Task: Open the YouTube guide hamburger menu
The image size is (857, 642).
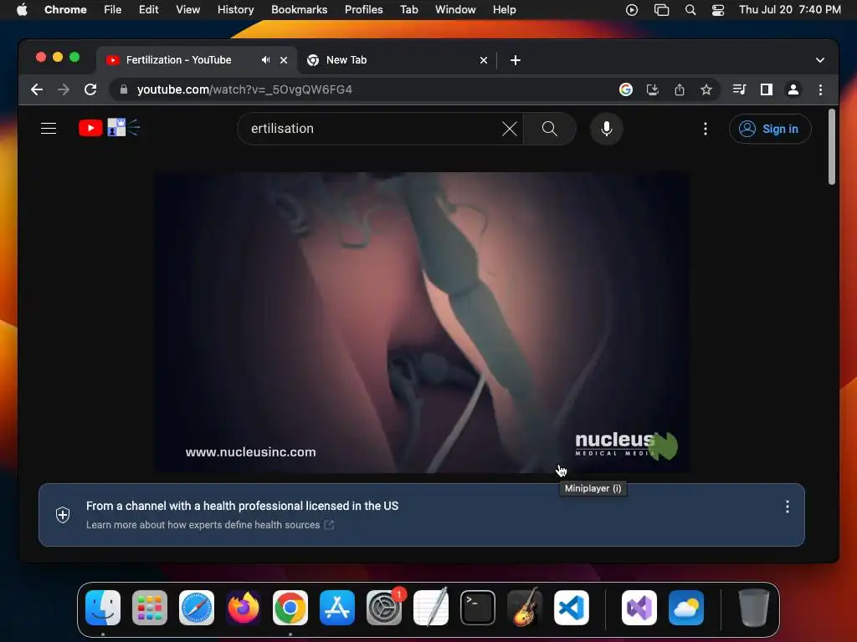Action: [x=49, y=128]
